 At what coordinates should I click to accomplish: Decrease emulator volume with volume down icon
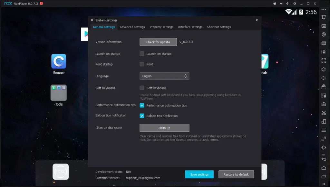324,78
